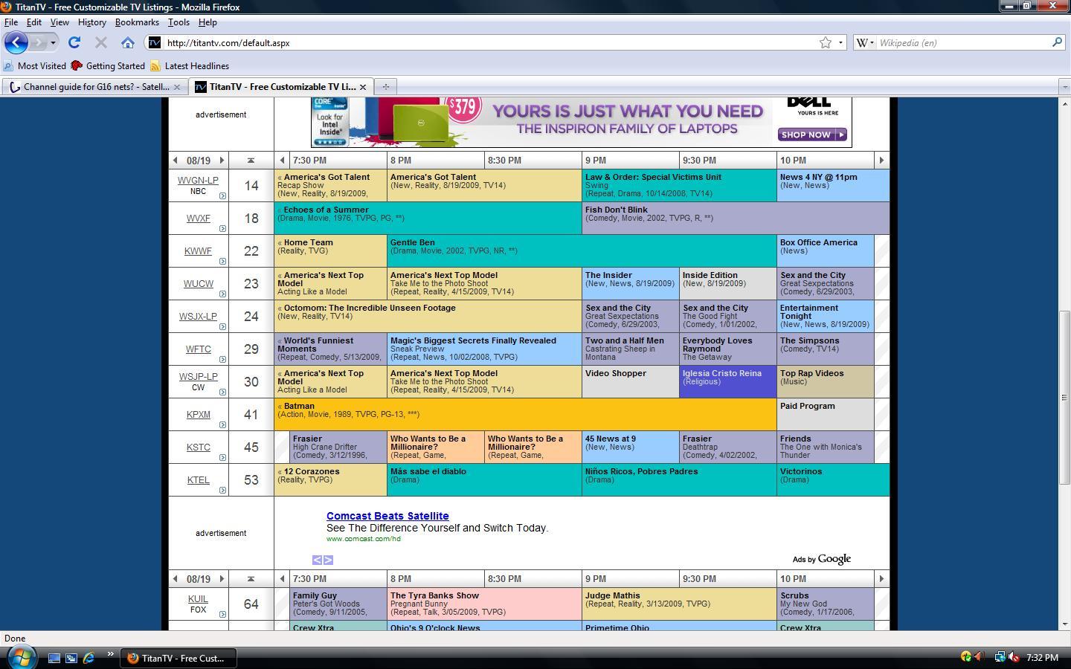Image resolution: width=1071 pixels, height=669 pixels.
Task: Click the 7:32 PM system clock
Action: point(1042,657)
